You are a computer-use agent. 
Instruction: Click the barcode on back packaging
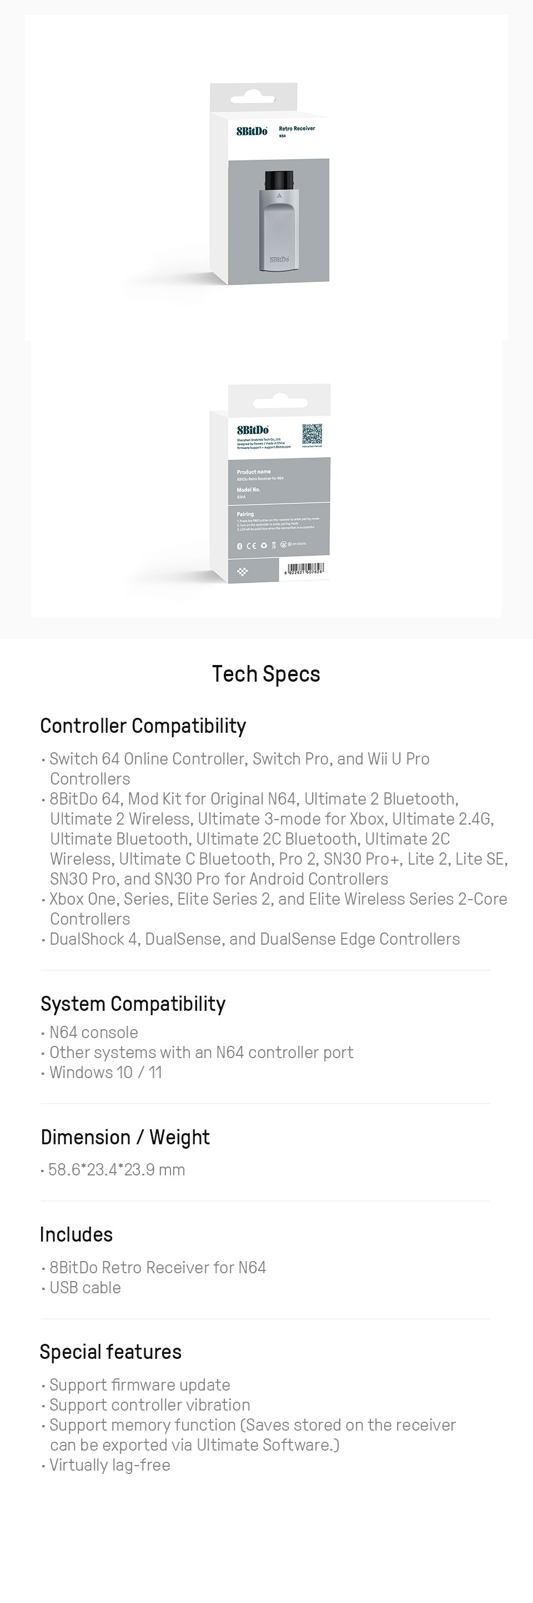tap(304, 568)
